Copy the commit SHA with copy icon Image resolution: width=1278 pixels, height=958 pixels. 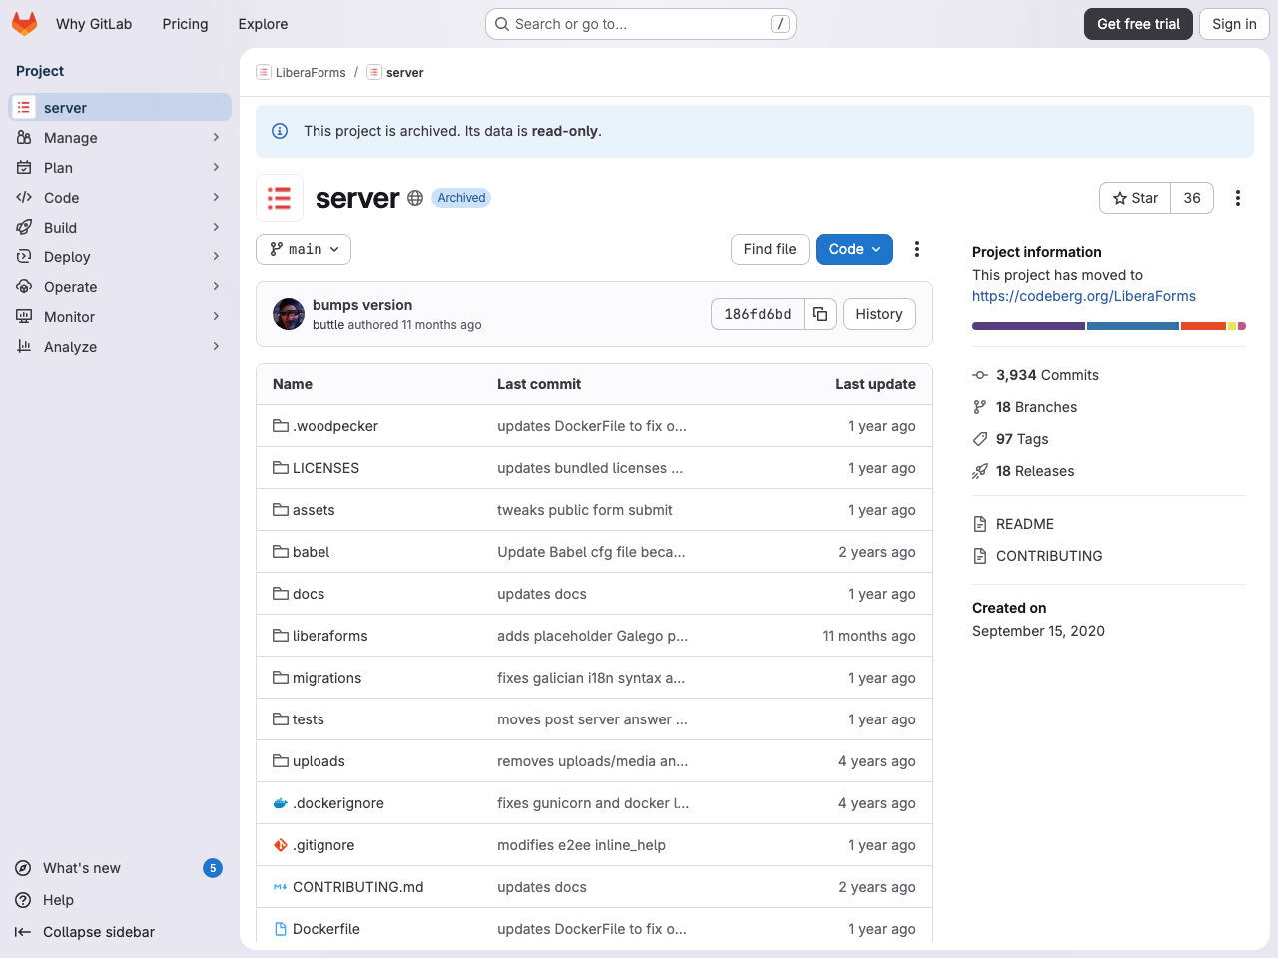coord(820,313)
